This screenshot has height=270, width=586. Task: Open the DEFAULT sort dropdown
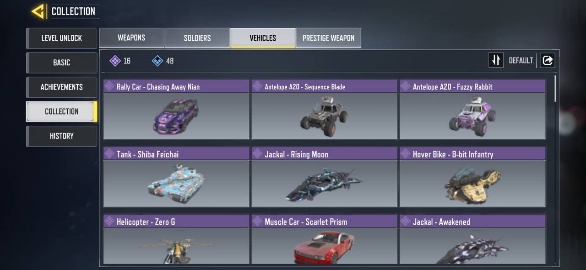521,60
